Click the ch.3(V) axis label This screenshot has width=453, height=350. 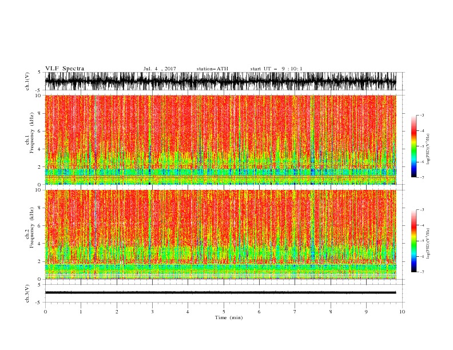27,293
